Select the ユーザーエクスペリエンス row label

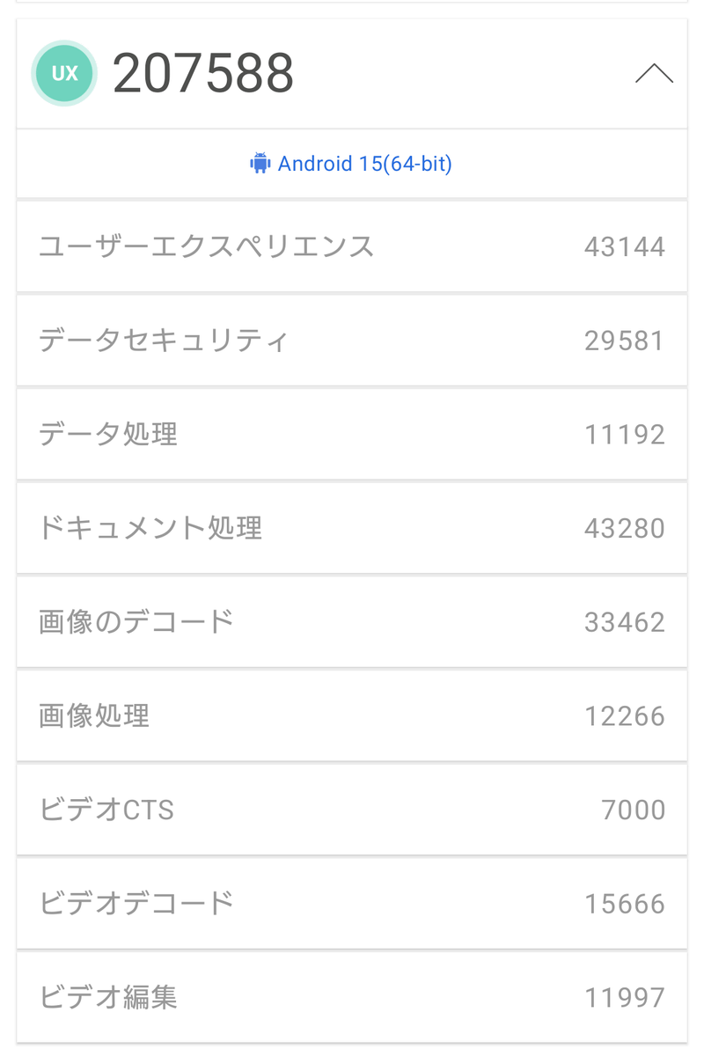207,246
